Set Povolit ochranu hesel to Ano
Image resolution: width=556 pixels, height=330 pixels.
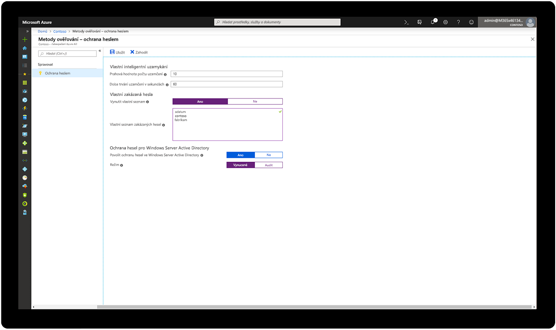tap(240, 155)
